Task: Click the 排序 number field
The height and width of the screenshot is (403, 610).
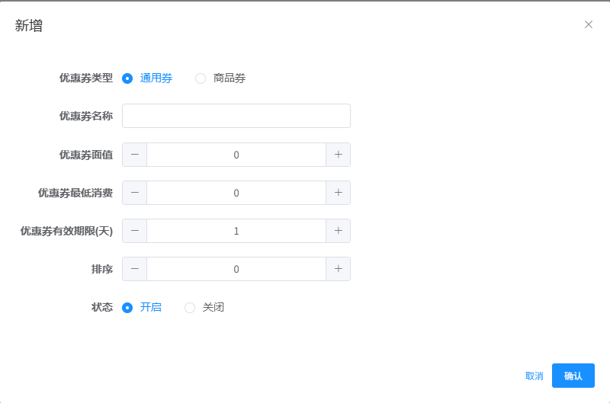Action: click(x=236, y=269)
